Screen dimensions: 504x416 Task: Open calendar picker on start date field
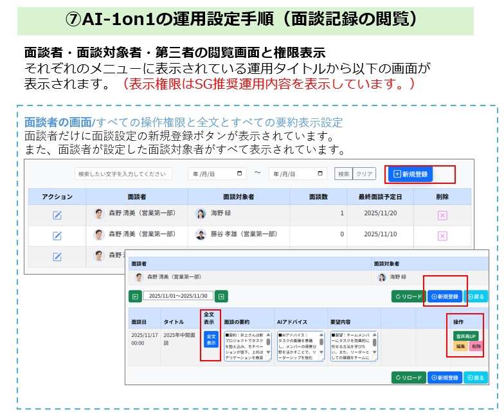pyautogui.click(x=240, y=174)
